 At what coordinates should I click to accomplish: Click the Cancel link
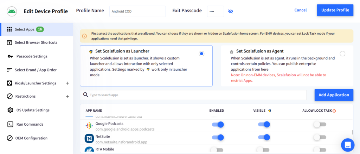pyautogui.click(x=300, y=10)
